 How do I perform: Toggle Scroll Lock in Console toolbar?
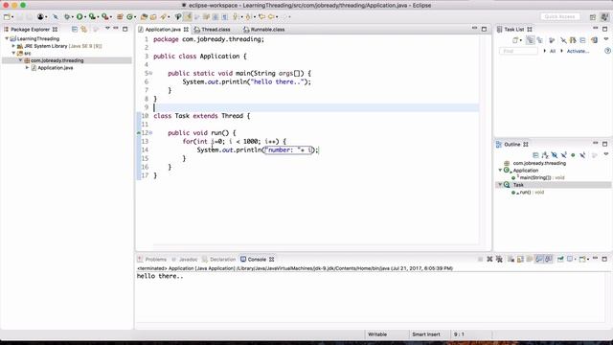520,260
